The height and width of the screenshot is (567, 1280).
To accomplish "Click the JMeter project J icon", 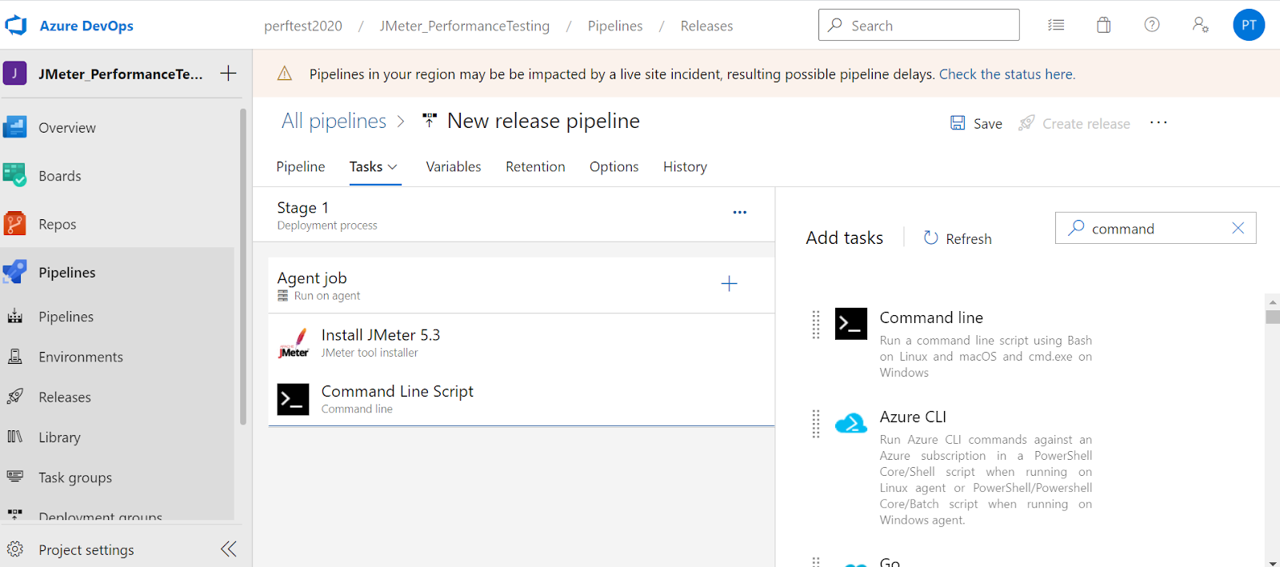I will pyautogui.click(x=14, y=74).
